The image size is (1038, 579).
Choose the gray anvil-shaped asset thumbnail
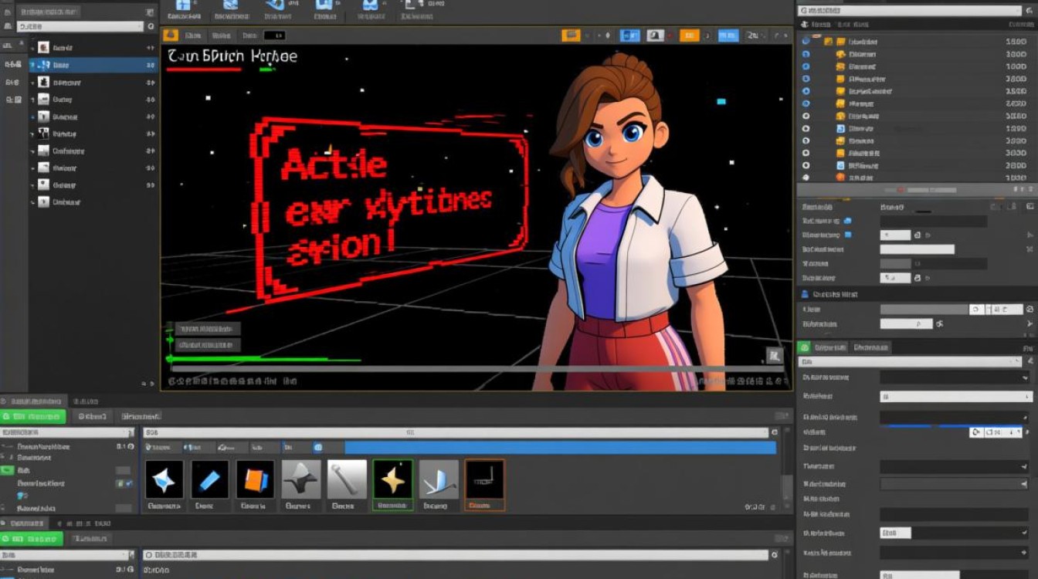click(300, 479)
